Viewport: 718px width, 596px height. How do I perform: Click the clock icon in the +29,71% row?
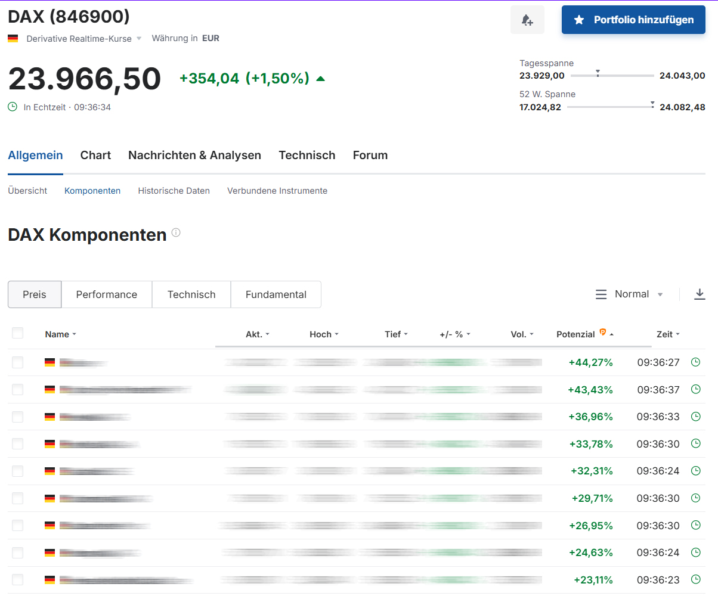click(x=695, y=498)
